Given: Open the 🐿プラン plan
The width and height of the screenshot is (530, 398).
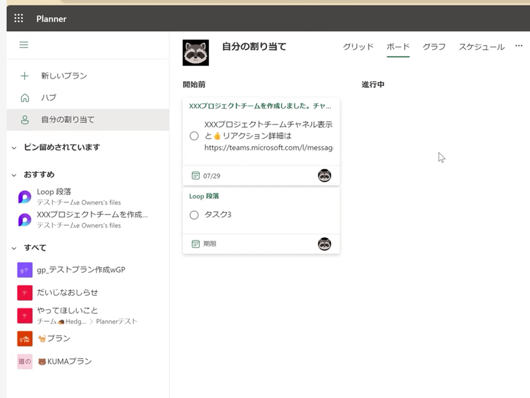Looking at the screenshot, I should coord(88,339).
